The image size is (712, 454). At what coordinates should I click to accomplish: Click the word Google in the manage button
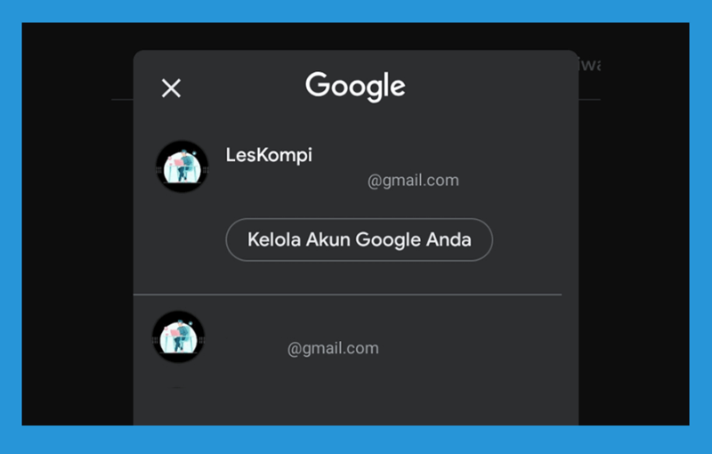(x=388, y=239)
